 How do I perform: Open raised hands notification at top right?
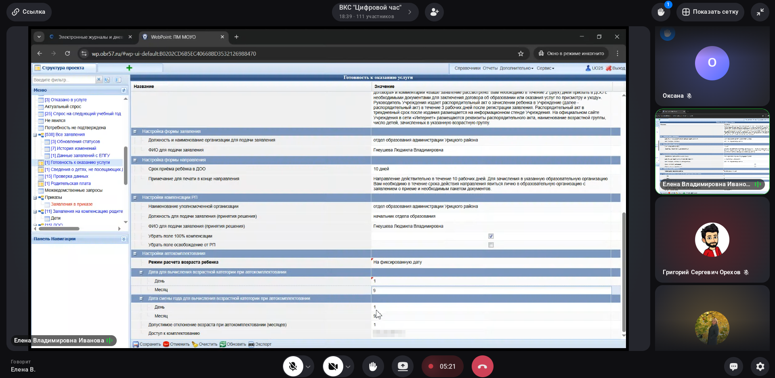click(x=661, y=12)
